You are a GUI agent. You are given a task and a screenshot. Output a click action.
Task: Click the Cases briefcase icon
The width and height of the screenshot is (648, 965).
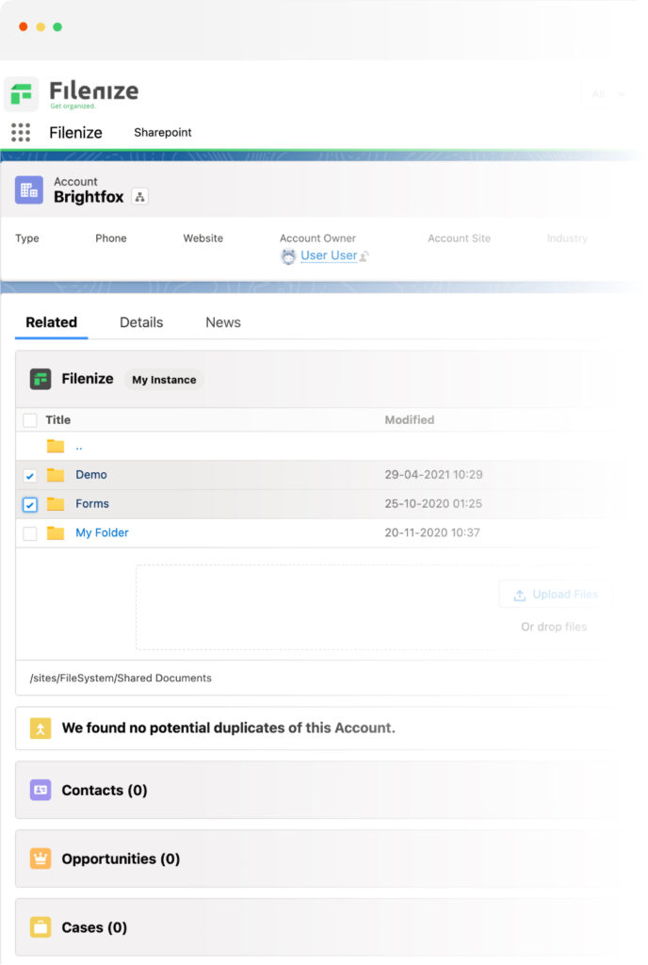pos(40,927)
